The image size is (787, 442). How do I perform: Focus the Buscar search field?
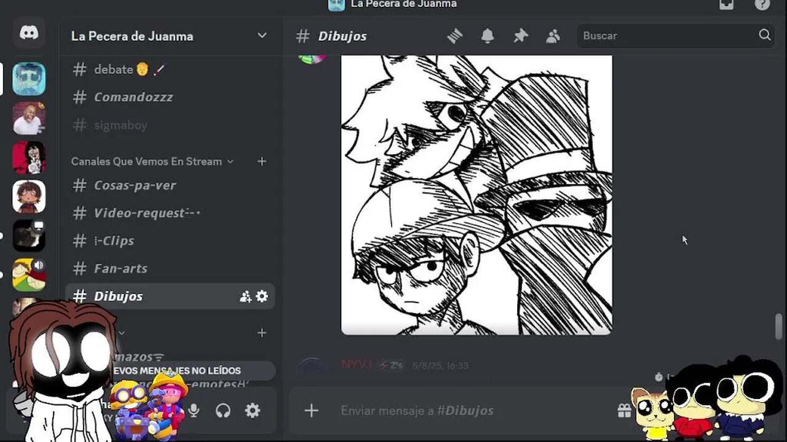pyautogui.click(x=675, y=36)
